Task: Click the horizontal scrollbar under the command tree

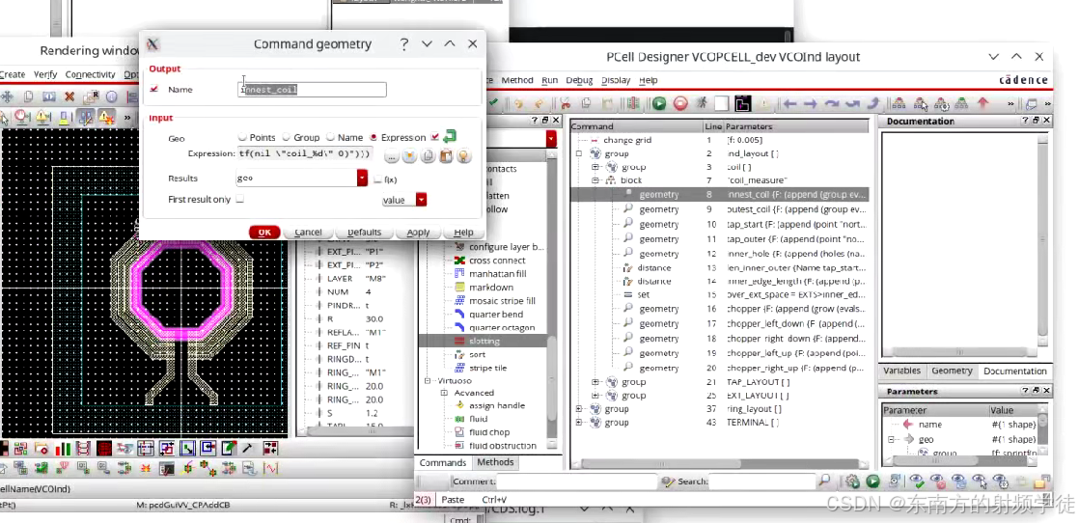Action: pos(719,464)
